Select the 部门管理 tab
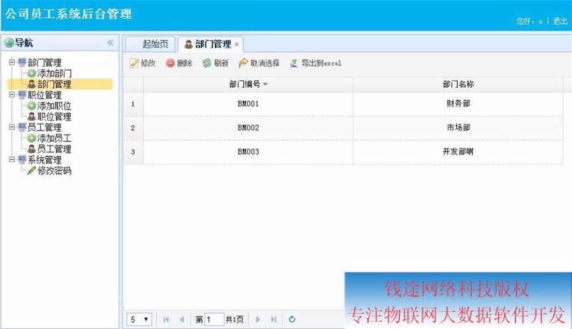Image resolution: width=572 pixels, height=329 pixels. click(210, 44)
